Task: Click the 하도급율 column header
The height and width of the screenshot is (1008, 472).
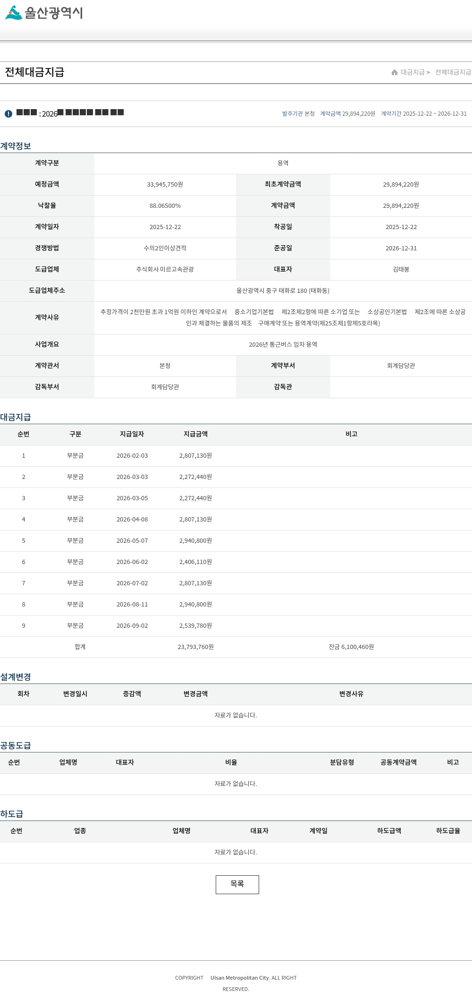Action: [x=448, y=831]
